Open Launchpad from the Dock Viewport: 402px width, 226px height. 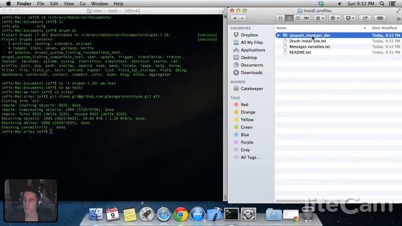[x=146, y=214]
